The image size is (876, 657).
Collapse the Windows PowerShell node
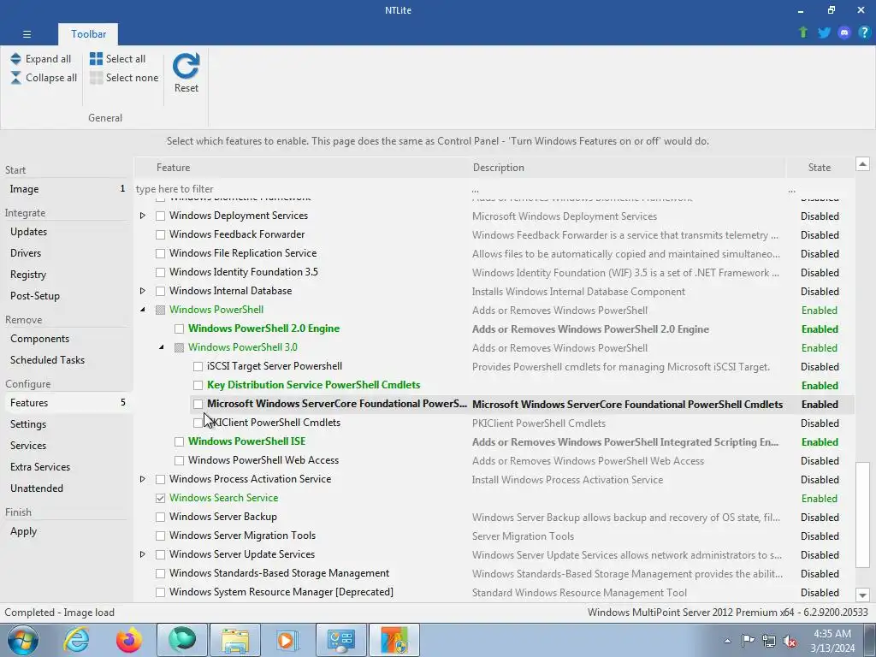click(143, 310)
